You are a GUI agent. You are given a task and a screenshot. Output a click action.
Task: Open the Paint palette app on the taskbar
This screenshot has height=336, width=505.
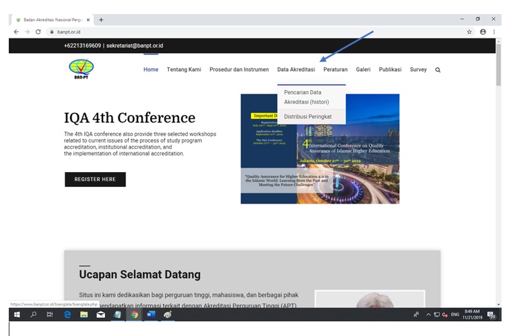coord(168,314)
